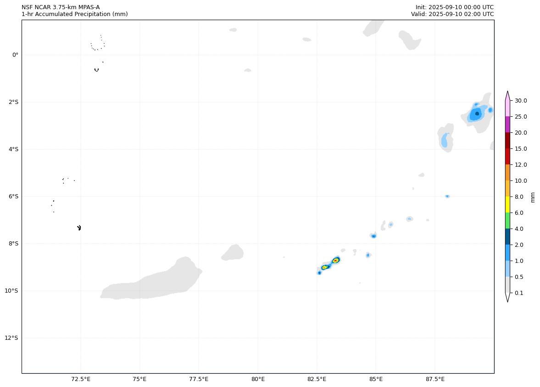Screen dimensions: 540x387
Task: Click the light blue rain patch near 88°E
Action: click(x=444, y=140)
